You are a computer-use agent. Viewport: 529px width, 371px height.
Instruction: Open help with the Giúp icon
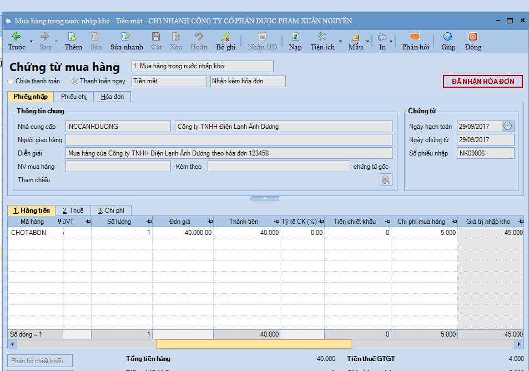[x=448, y=37]
